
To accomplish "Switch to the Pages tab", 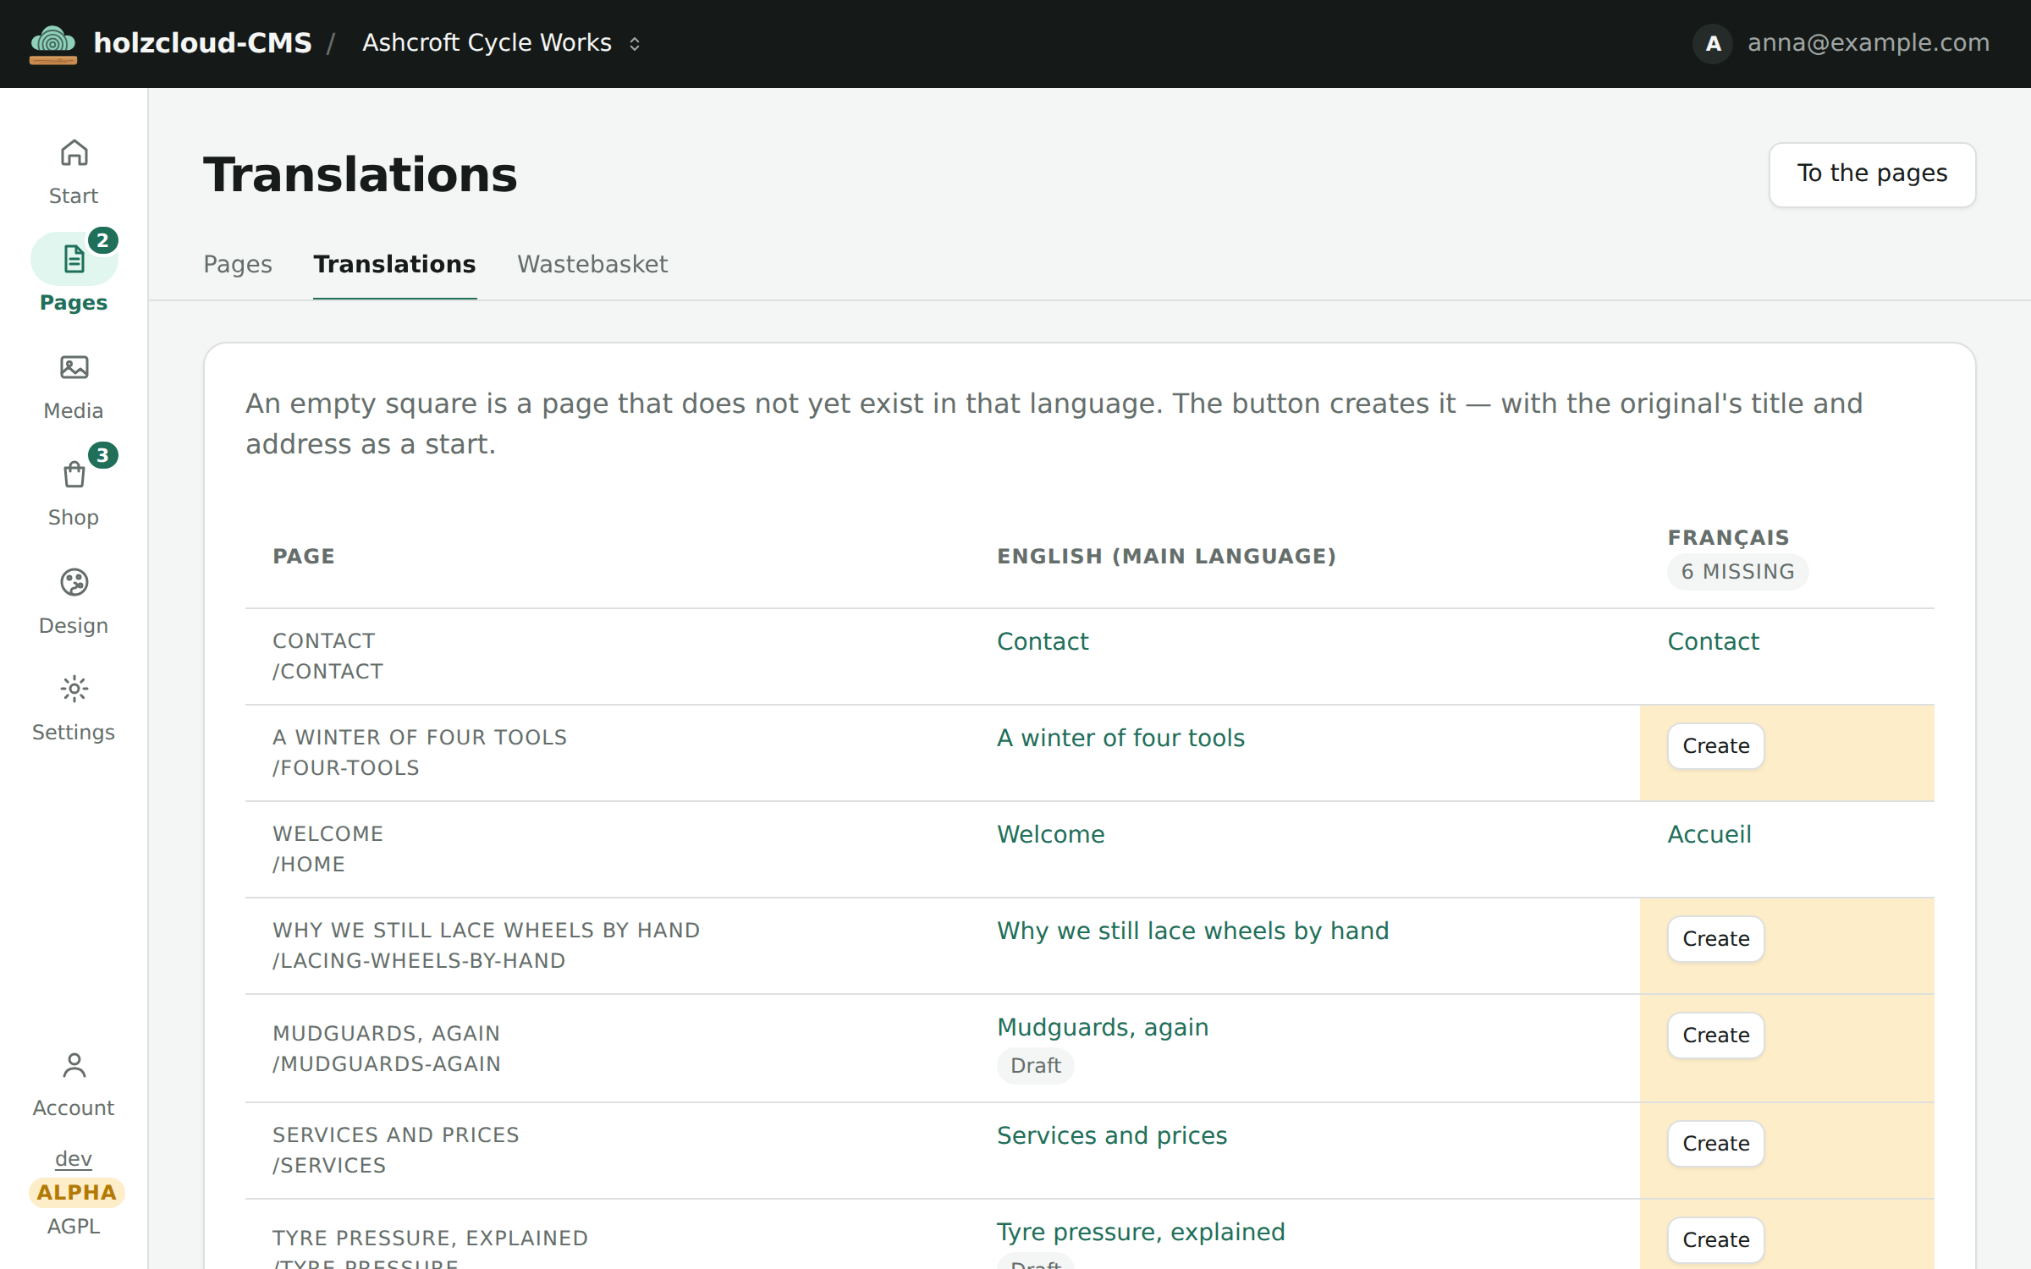I will click(x=238, y=264).
